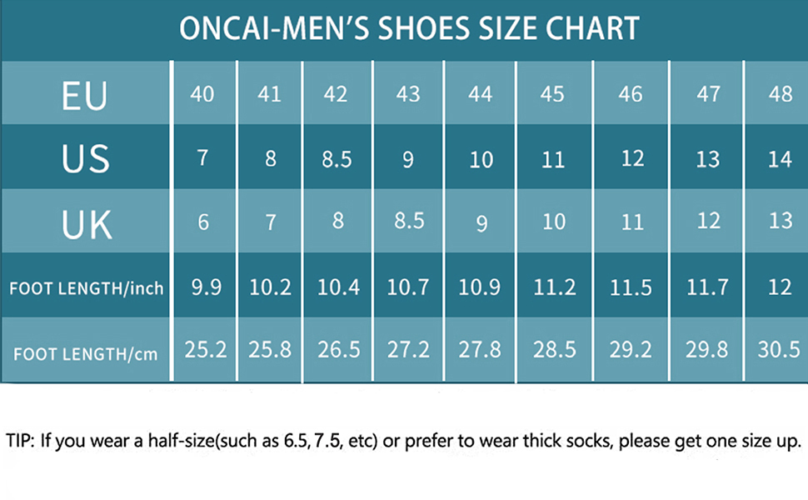Select UK size 6 cell
Viewport: 808px width, 500px height.
202,222
